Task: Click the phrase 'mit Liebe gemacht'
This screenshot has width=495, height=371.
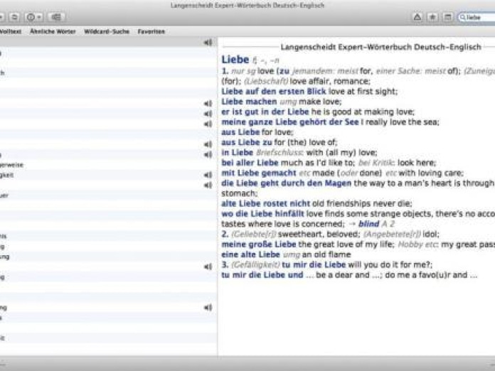Action: [x=259, y=173]
